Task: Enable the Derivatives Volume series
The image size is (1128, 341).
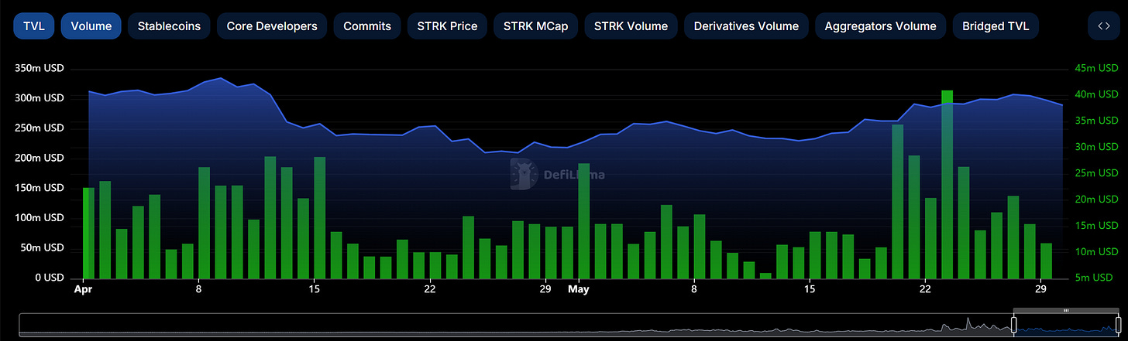Action: (746, 26)
